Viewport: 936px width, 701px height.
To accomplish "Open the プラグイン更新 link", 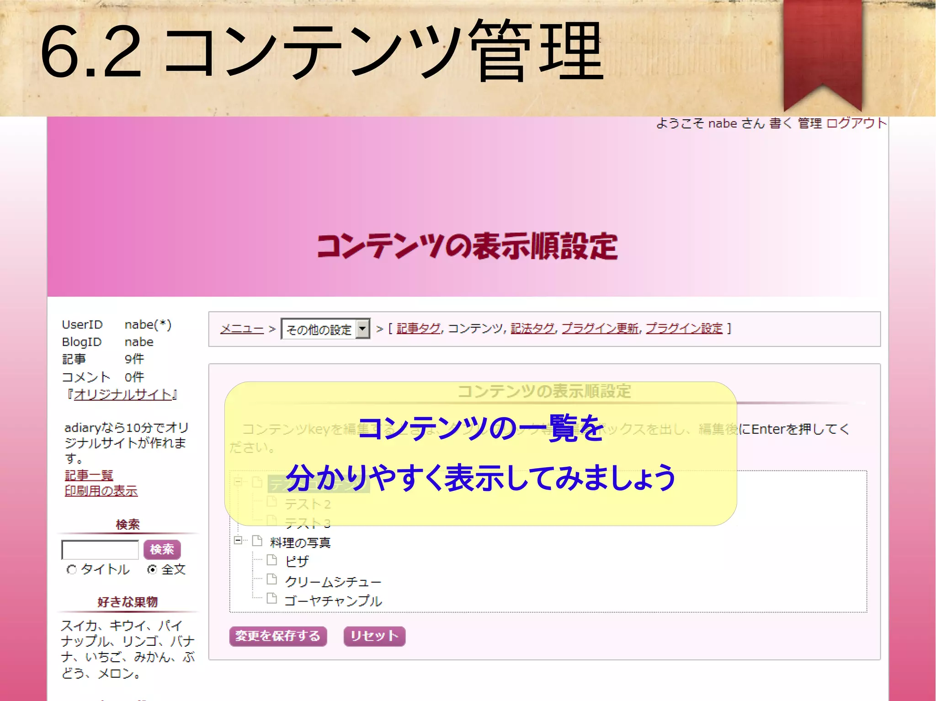I will (x=600, y=328).
